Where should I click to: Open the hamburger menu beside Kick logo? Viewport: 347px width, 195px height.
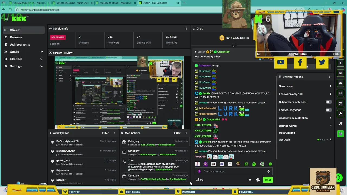coord(6,19)
